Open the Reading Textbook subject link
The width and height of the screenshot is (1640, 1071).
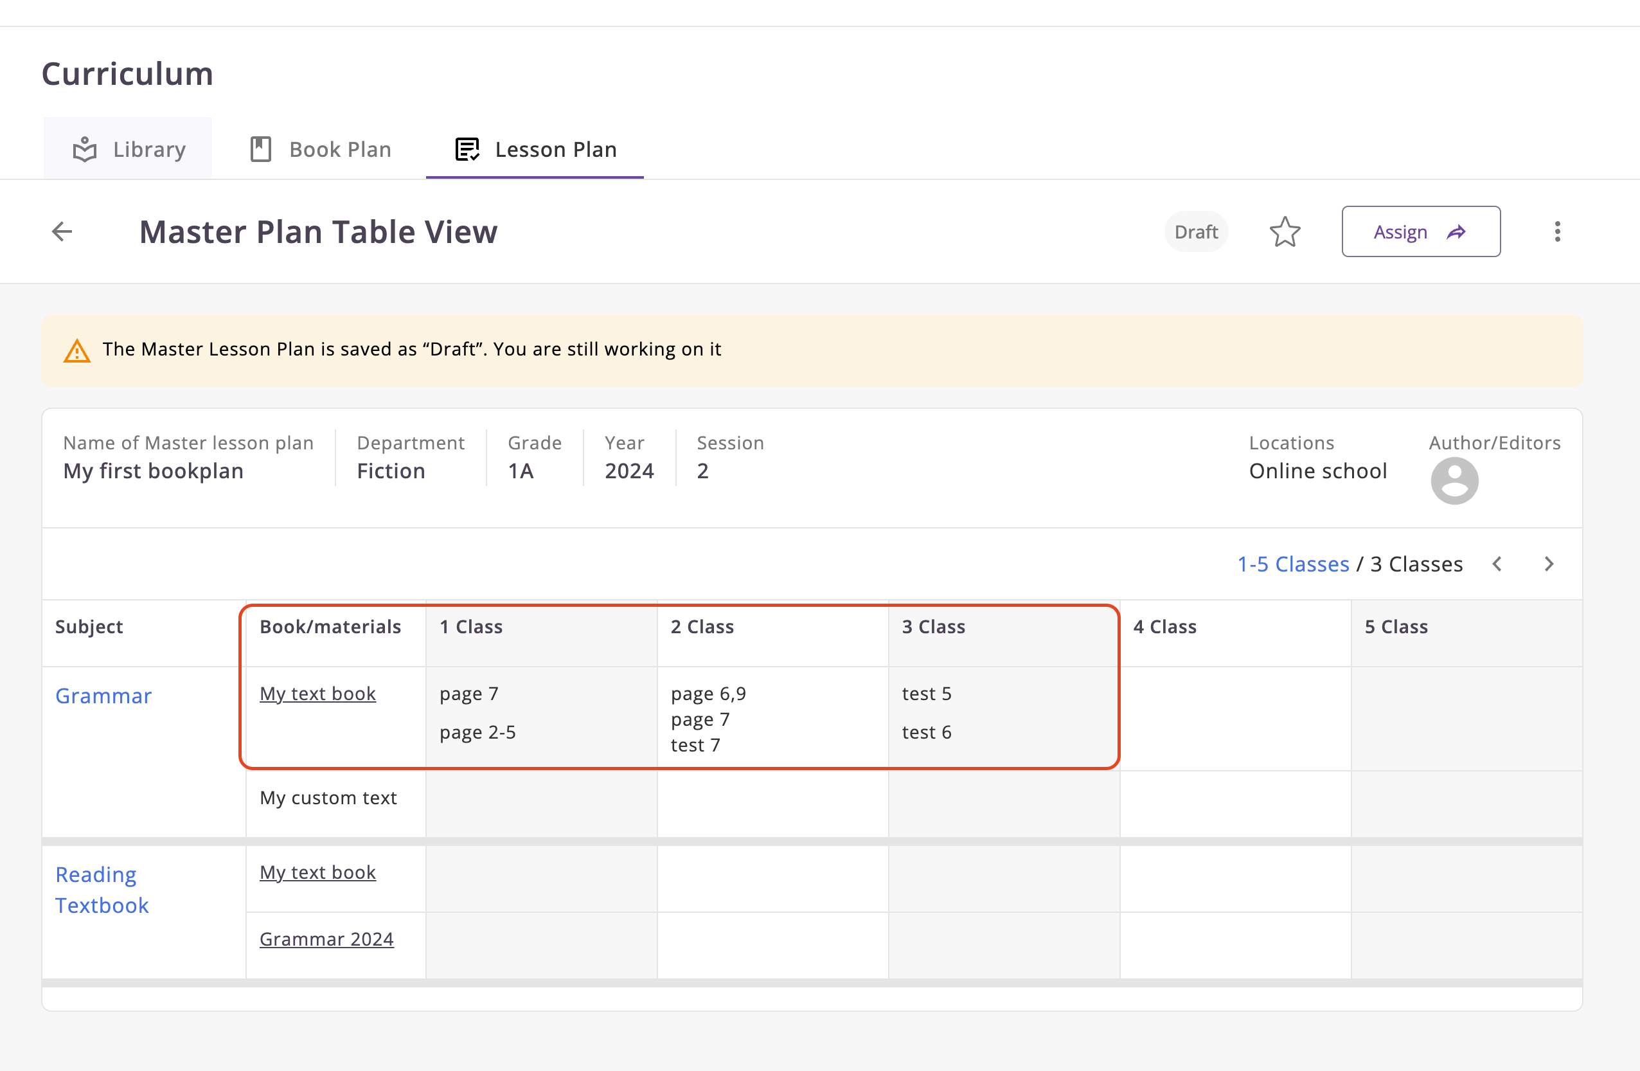click(102, 890)
